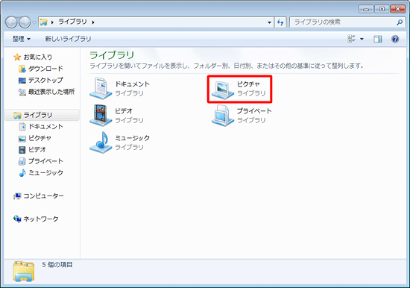Click the refresh button next to address bar
410x288 pixels.
[280, 22]
